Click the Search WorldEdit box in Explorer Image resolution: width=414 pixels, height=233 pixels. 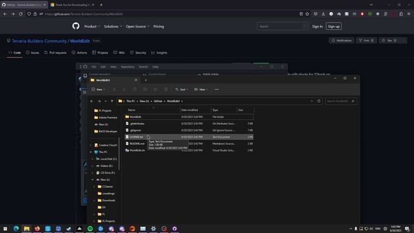coord(341,101)
